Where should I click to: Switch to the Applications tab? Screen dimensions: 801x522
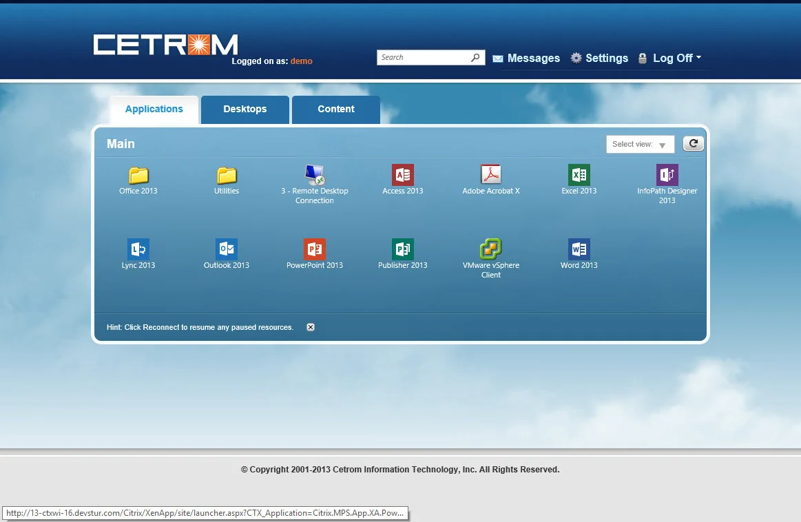click(154, 109)
